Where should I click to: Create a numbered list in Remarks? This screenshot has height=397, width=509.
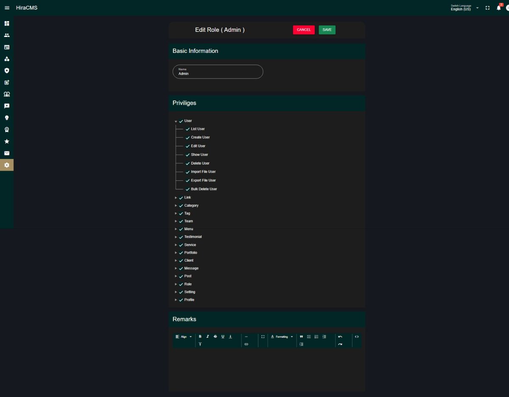(x=316, y=337)
